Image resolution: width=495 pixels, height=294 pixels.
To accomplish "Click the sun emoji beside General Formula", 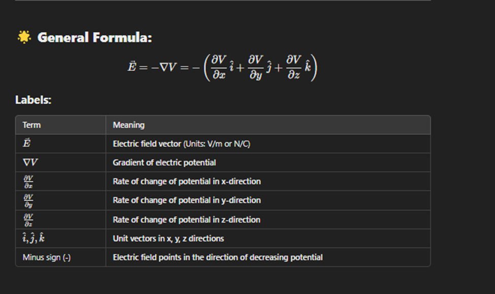I will 24,37.
